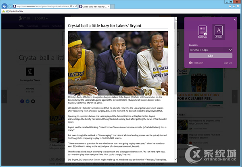This screenshot has height=167, width=242.
Task: Click thumbnail beside NBA draft proposal story
Action: (x=182, y=139)
